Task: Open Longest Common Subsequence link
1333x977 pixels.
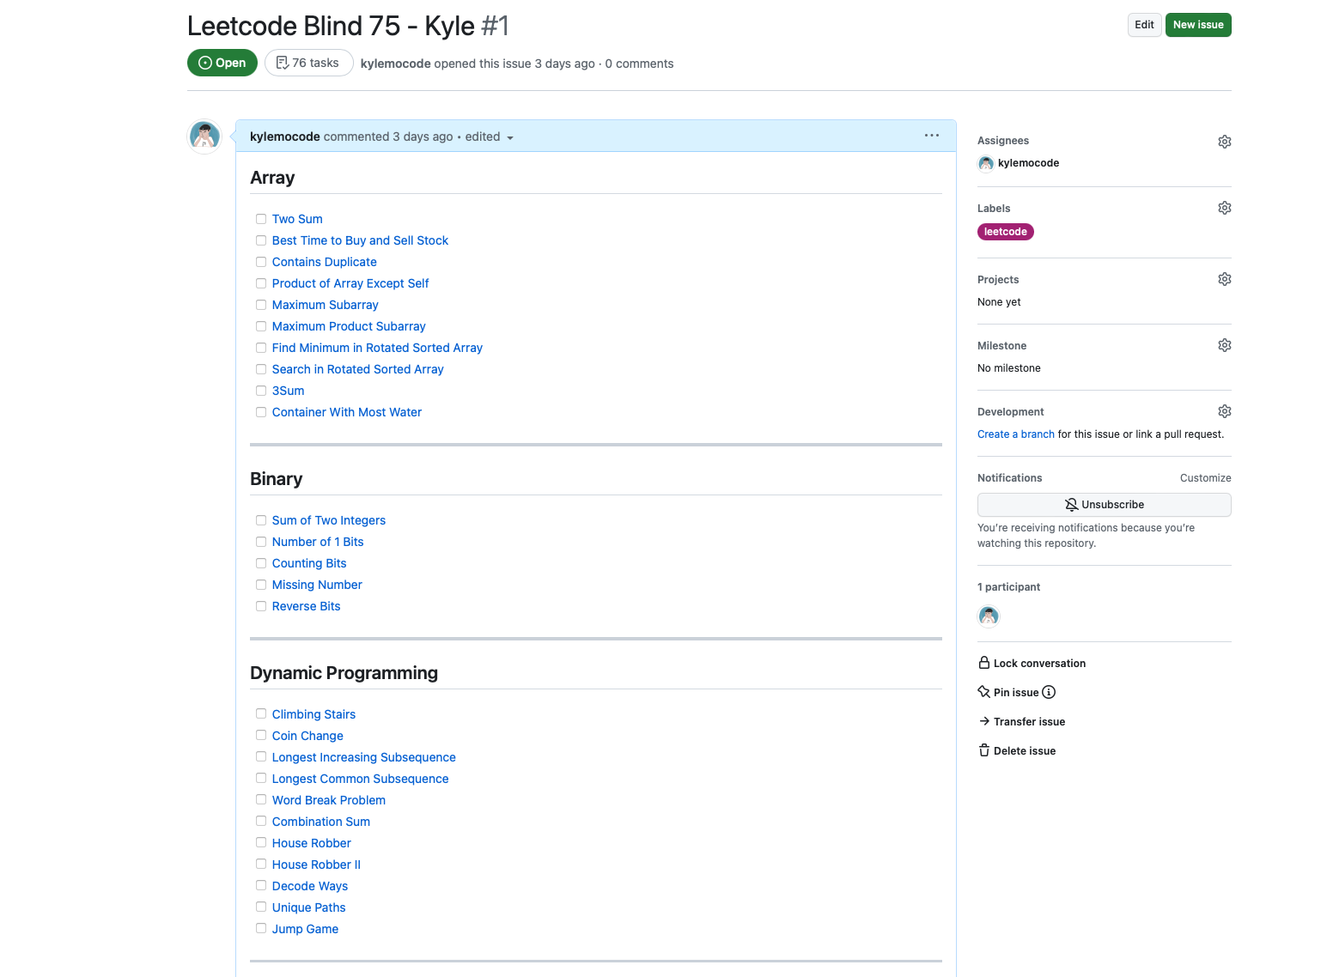Action: pos(360,779)
